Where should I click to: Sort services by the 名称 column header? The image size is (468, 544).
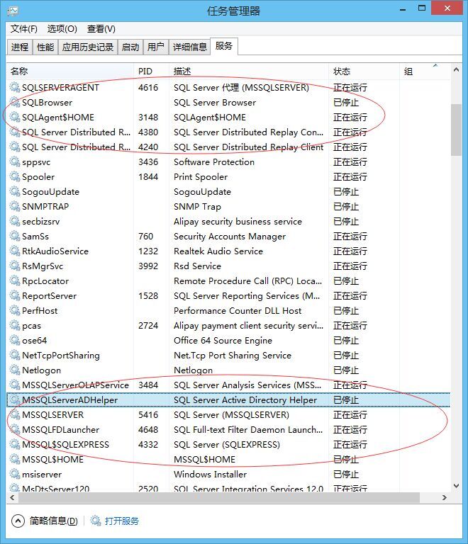click(x=70, y=72)
